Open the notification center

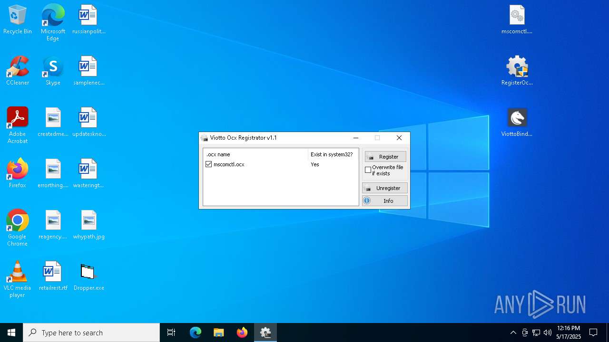click(593, 332)
